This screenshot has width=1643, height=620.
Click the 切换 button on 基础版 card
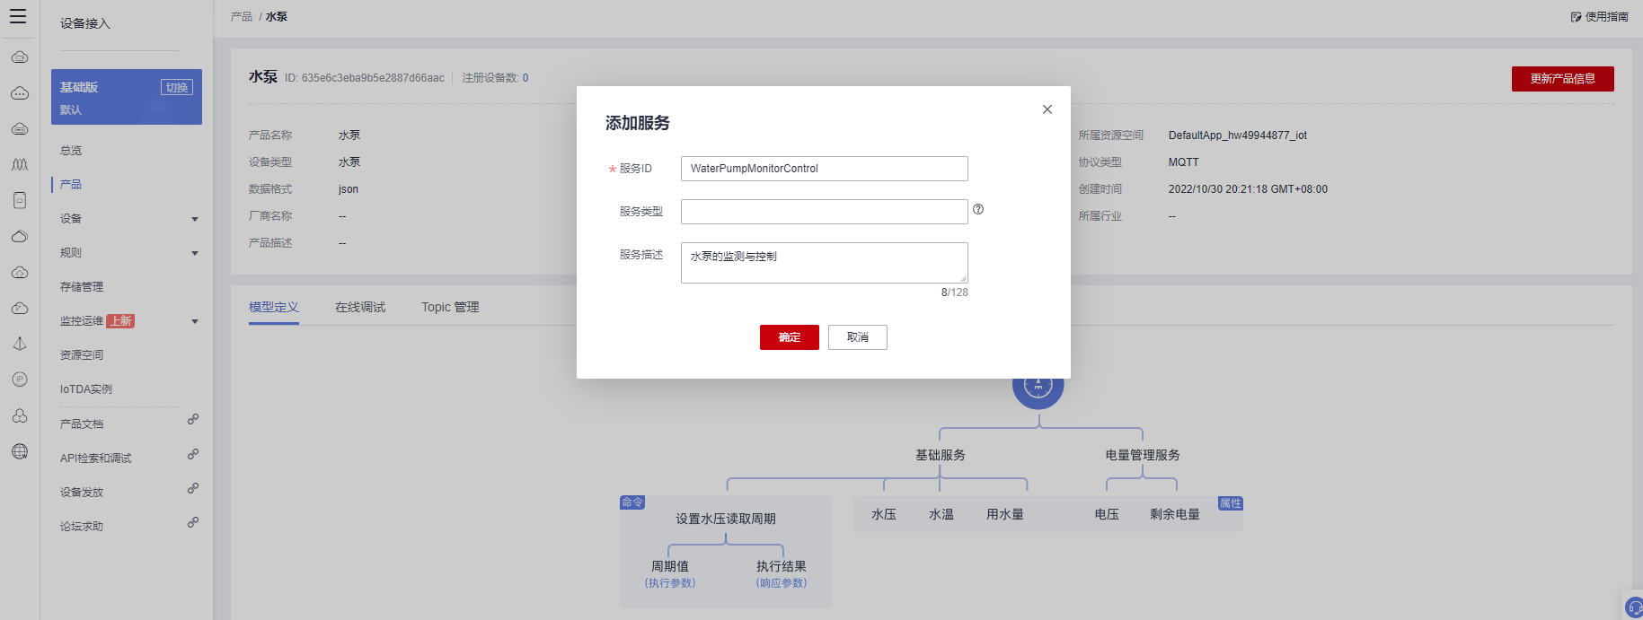(x=177, y=87)
